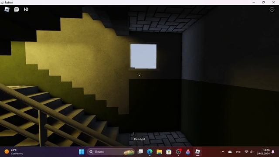This screenshot has width=279, height=157.
Task: Click the Roblox taskbar icon
Action: (197, 152)
